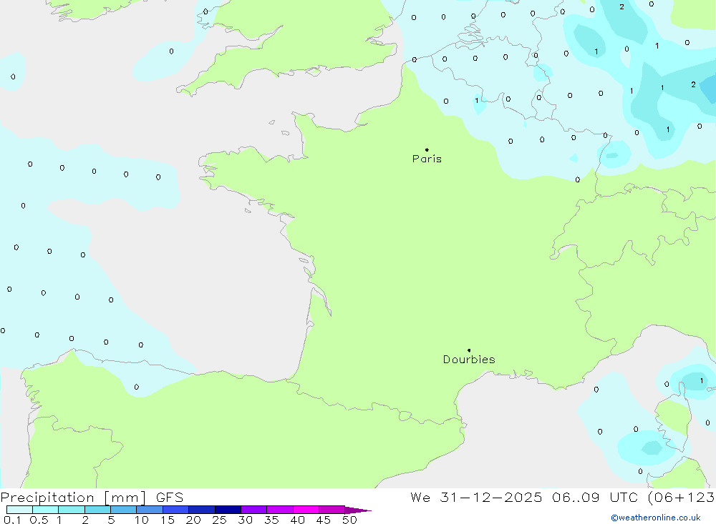Viewport: 716px width, 524px height.
Task: Pick the 25–30 mm navy legend swatch
Action: pyautogui.click(x=228, y=510)
